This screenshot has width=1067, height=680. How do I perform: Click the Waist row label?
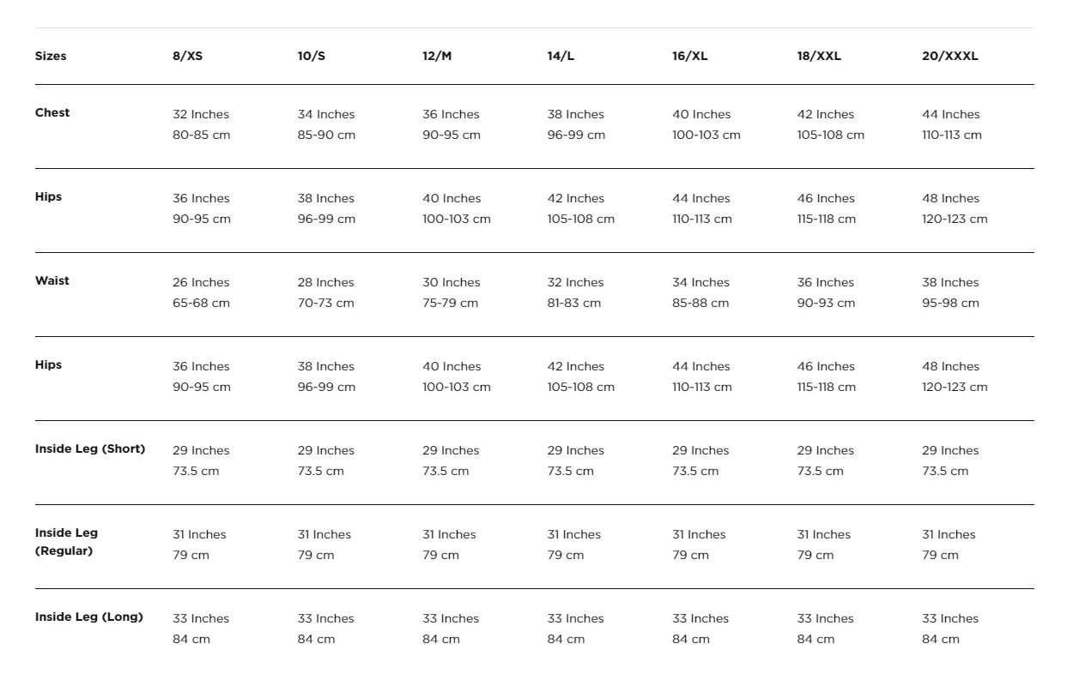pyautogui.click(x=52, y=281)
